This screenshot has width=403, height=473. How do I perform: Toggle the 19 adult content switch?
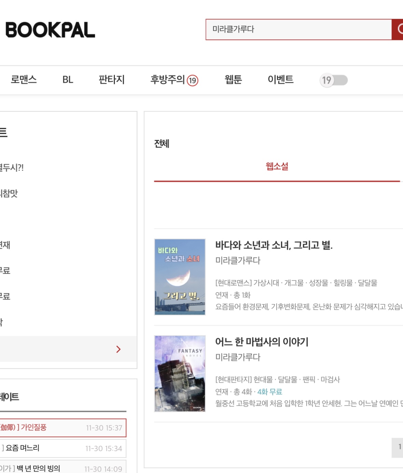pos(334,80)
